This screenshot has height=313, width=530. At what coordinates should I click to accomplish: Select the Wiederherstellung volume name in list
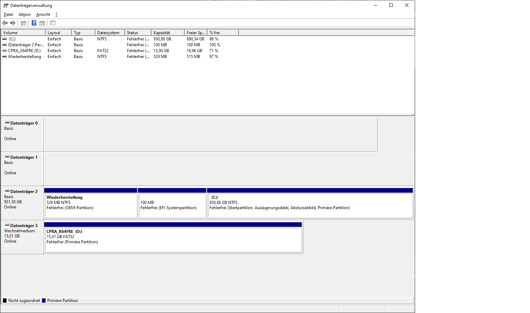[x=24, y=57]
